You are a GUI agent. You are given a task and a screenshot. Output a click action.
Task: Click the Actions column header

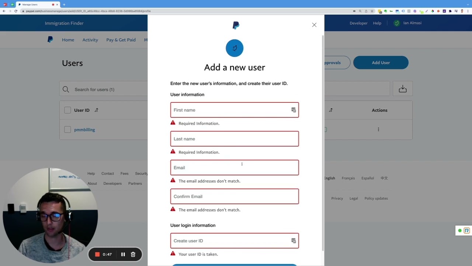379,110
